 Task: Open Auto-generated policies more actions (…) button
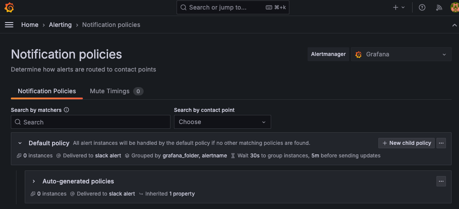[441, 181]
